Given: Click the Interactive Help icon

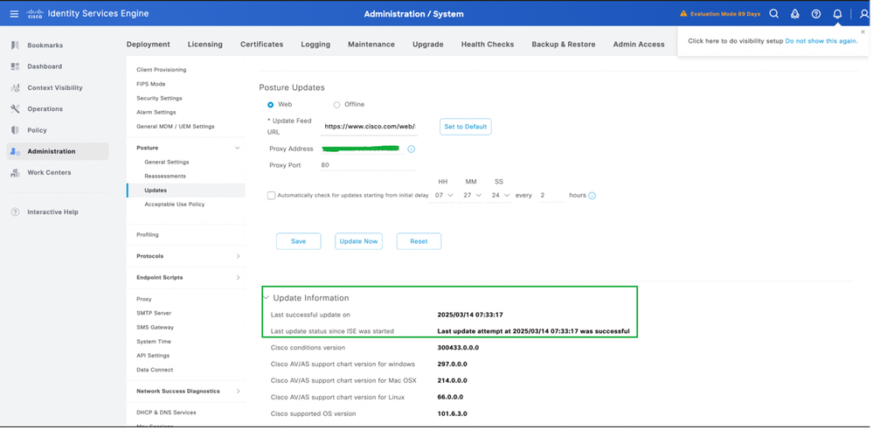Looking at the screenshot, I should coord(15,212).
